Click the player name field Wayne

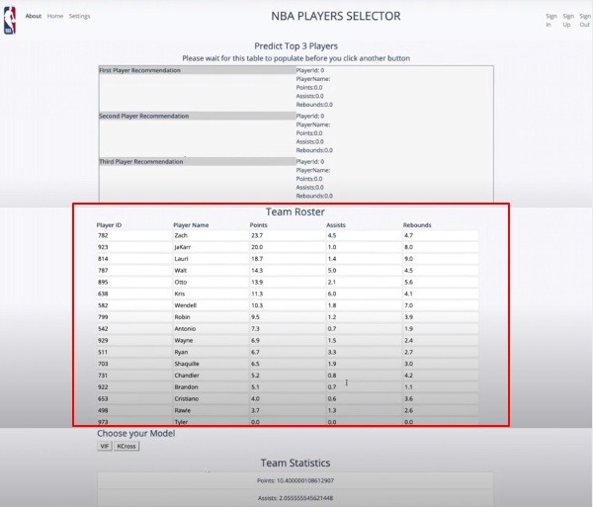coord(211,341)
